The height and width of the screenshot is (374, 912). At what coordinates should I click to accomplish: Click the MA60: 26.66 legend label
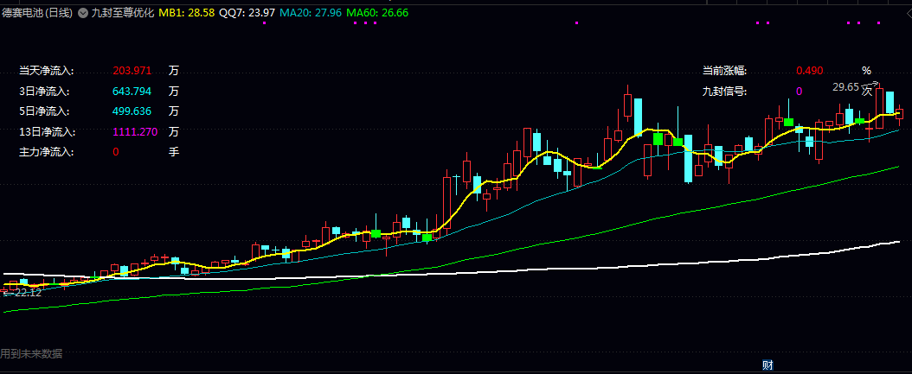click(x=377, y=12)
